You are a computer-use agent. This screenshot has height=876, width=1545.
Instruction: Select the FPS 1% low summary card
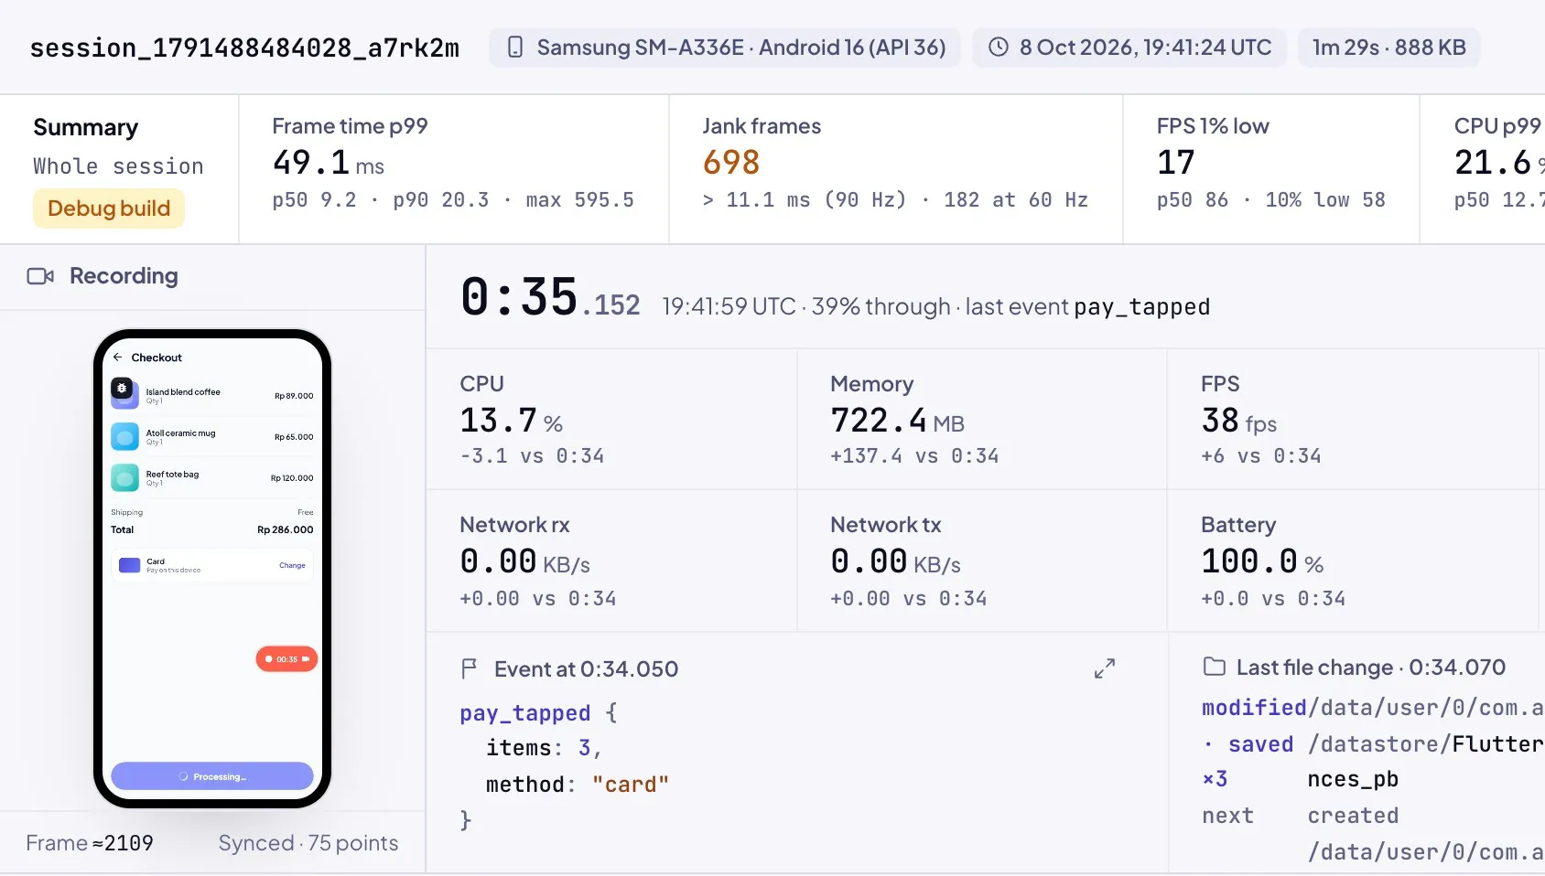click(x=1271, y=169)
